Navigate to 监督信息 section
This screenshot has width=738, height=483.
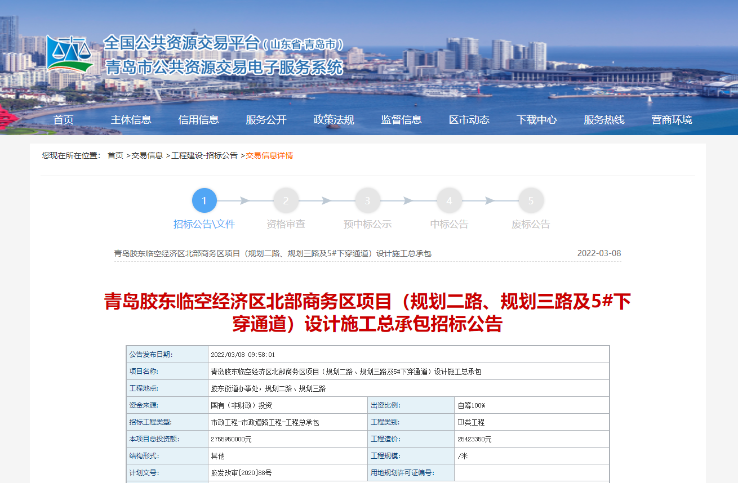tap(402, 120)
